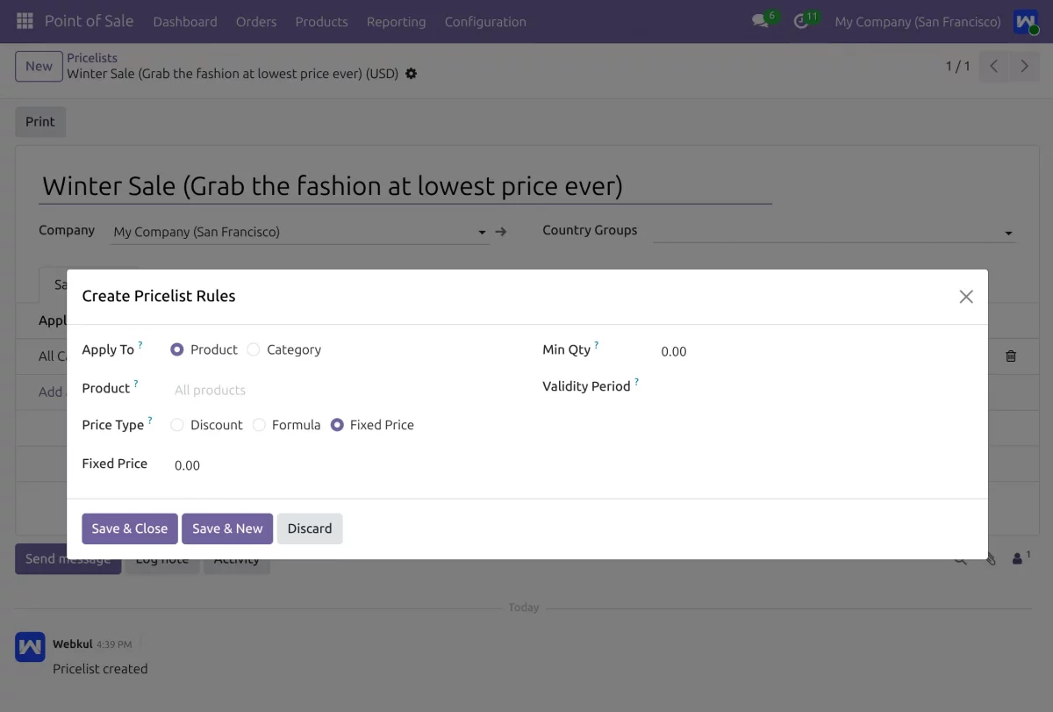Go to Pricelists breadcrumb link
1053x712 pixels.
(x=92, y=58)
